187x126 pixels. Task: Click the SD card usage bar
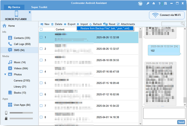tap(21, 119)
